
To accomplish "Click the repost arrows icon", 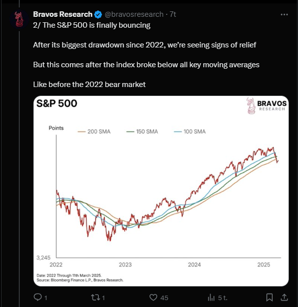I will tap(95, 298).
